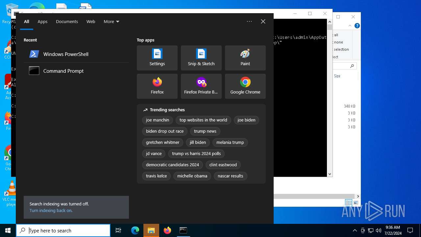The height and width of the screenshot is (237, 421).
Task: Click Invert selection in File Explorer ribbon
Action: [341, 49]
